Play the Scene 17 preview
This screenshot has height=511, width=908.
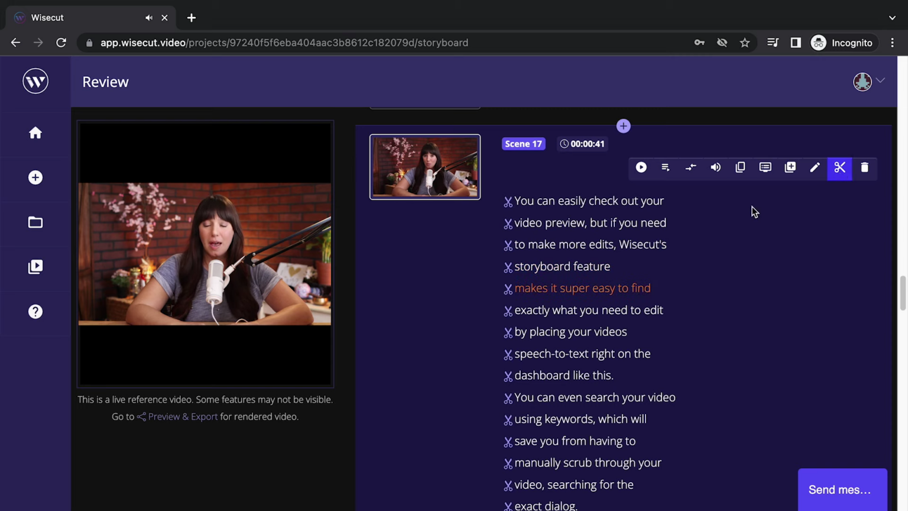tap(641, 167)
